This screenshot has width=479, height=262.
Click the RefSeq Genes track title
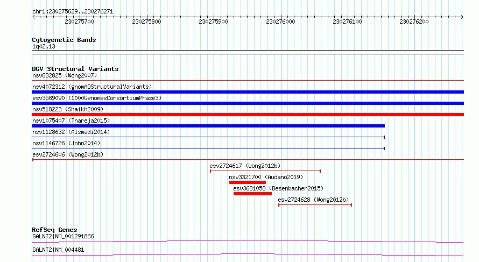[54, 230]
